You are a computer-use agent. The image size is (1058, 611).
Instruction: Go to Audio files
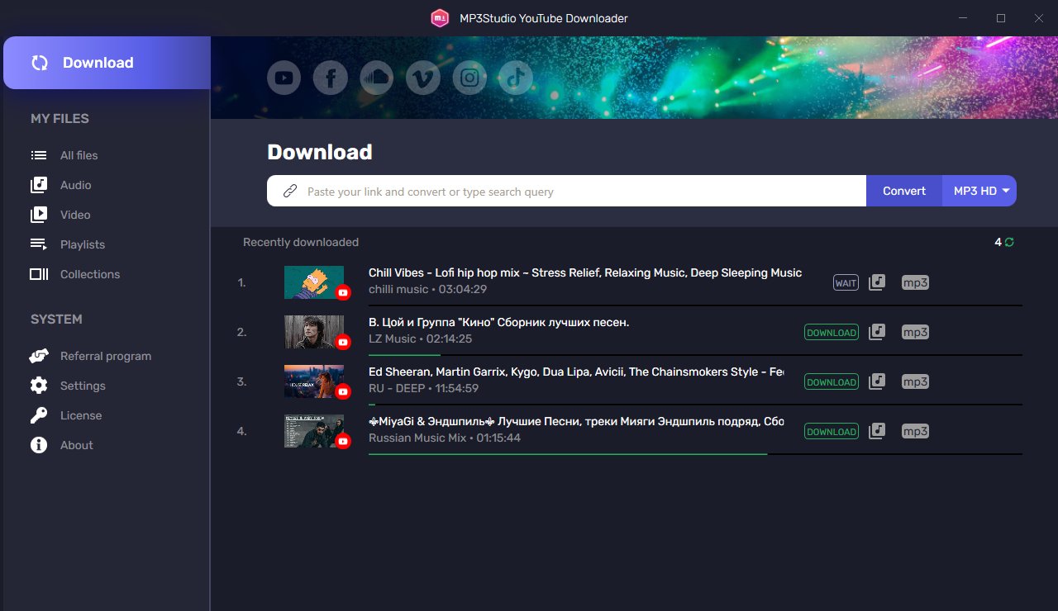point(76,185)
